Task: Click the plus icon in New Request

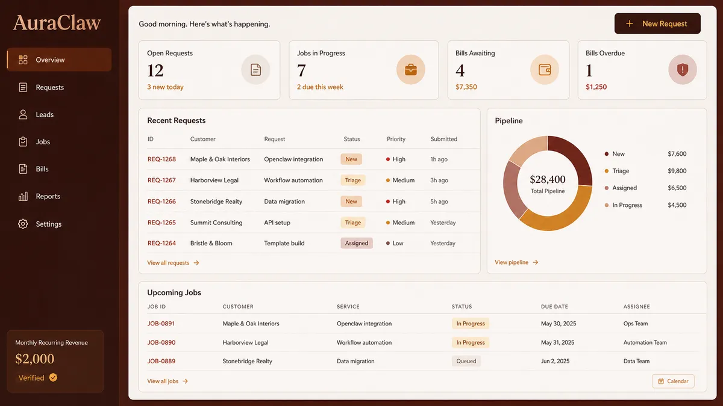Action: (x=630, y=23)
